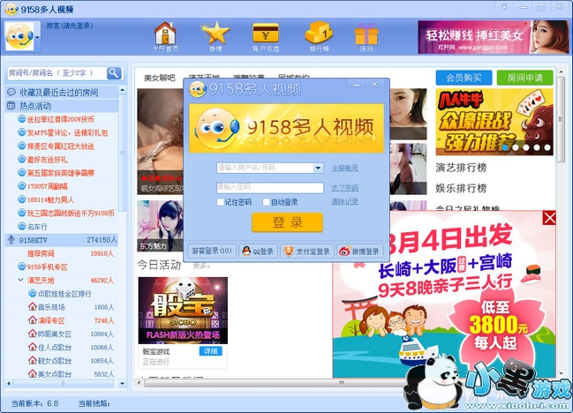Viewport: 573px width, 413px height.
Task: Click the smiley icon beside 9158手机专区
Action: tap(22, 267)
